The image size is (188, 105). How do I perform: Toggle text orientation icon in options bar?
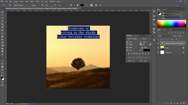(10, 5)
